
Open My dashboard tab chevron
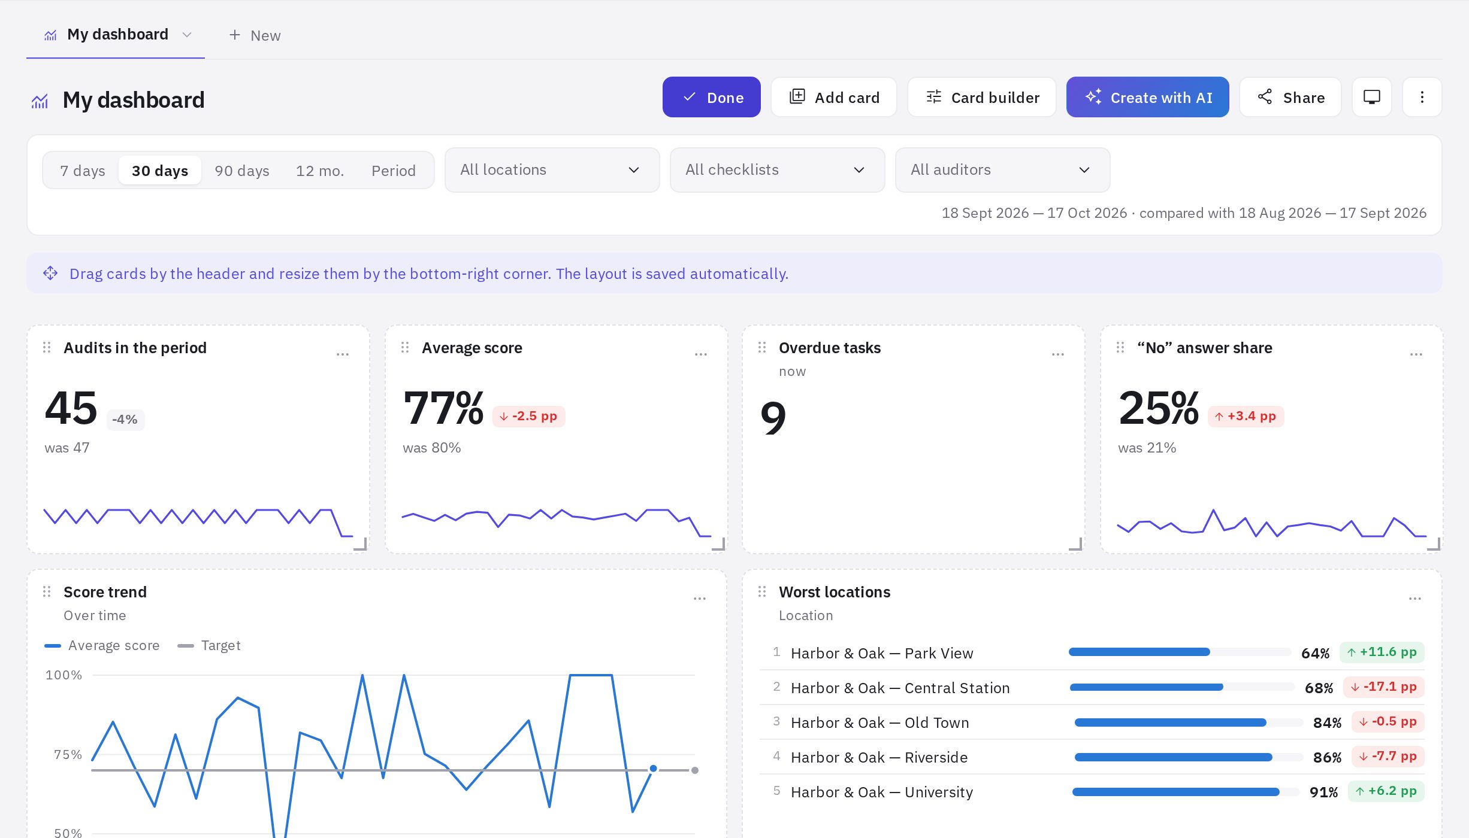(187, 35)
